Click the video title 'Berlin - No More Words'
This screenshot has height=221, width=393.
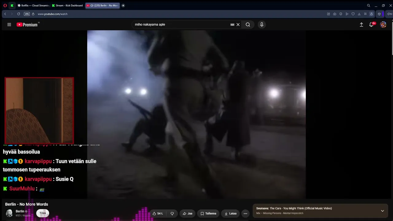[x=27, y=204]
